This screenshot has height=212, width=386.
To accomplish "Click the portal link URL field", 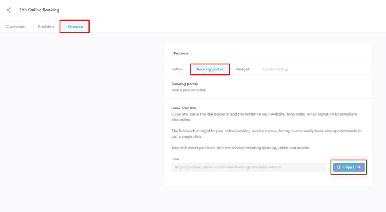I will point(248,167).
